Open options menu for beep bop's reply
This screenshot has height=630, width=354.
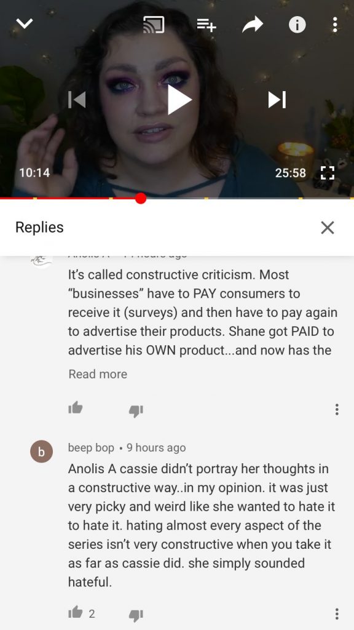337,613
